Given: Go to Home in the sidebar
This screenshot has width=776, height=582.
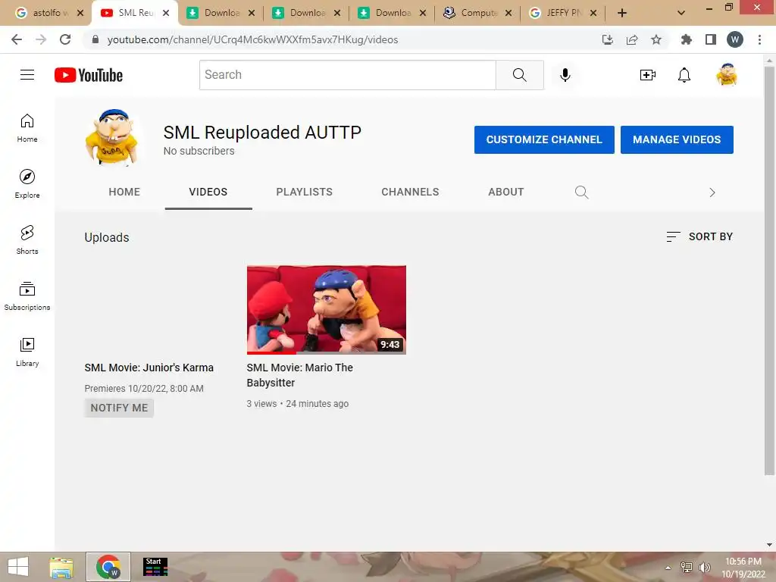Looking at the screenshot, I should 27,127.
